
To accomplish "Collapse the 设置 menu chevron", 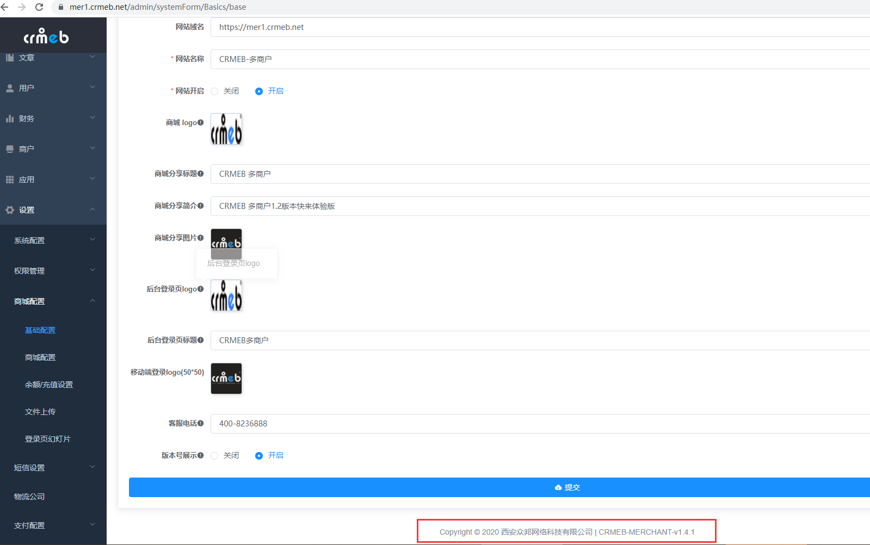I will 92,209.
